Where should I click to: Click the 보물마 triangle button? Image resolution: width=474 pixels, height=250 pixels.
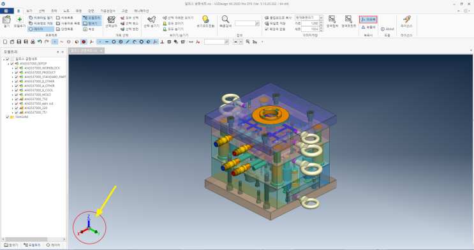tap(368, 27)
